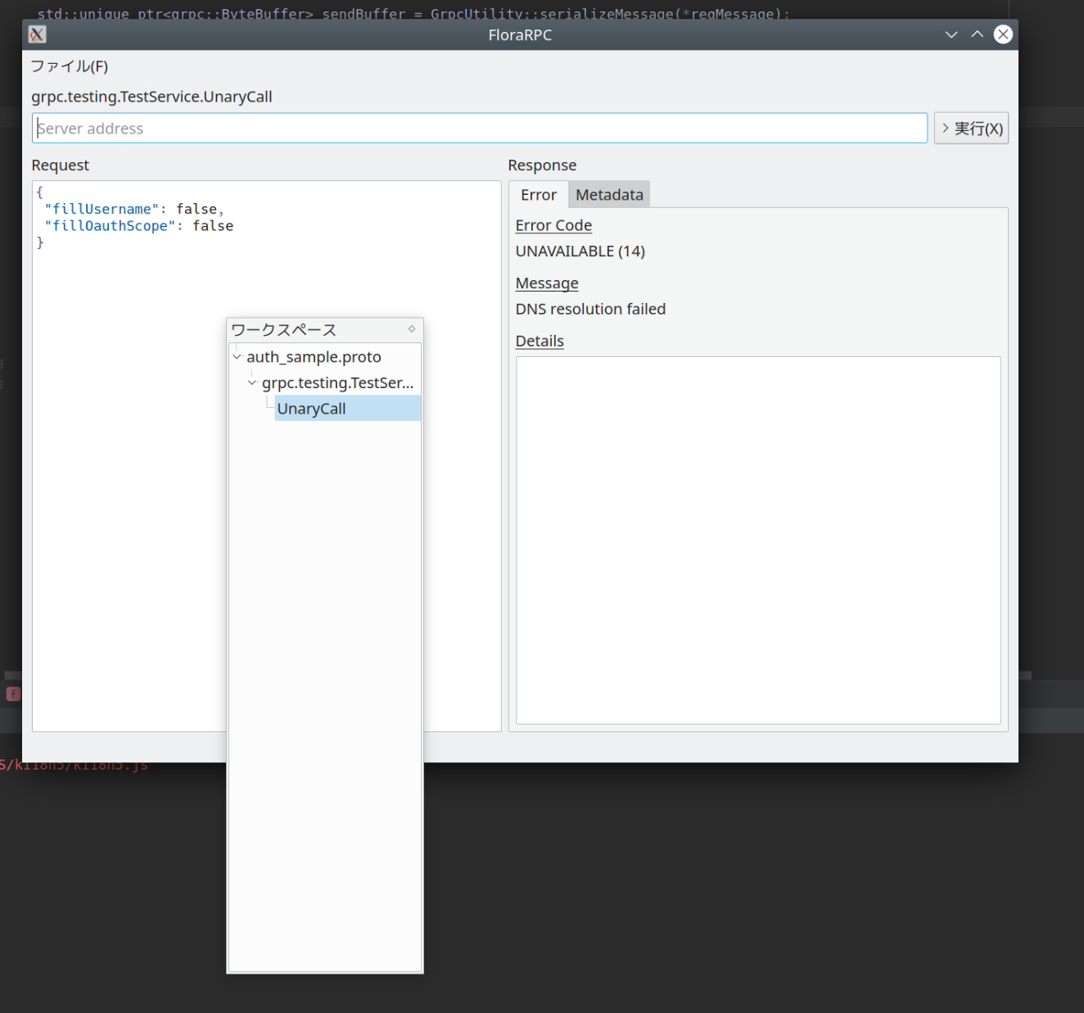The width and height of the screenshot is (1084, 1013).
Task: Click the FloraRPC window title text
Action: tap(520, 35)
